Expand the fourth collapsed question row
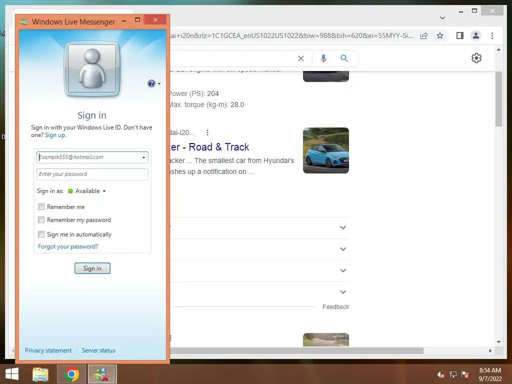 (x=343, y=292)
